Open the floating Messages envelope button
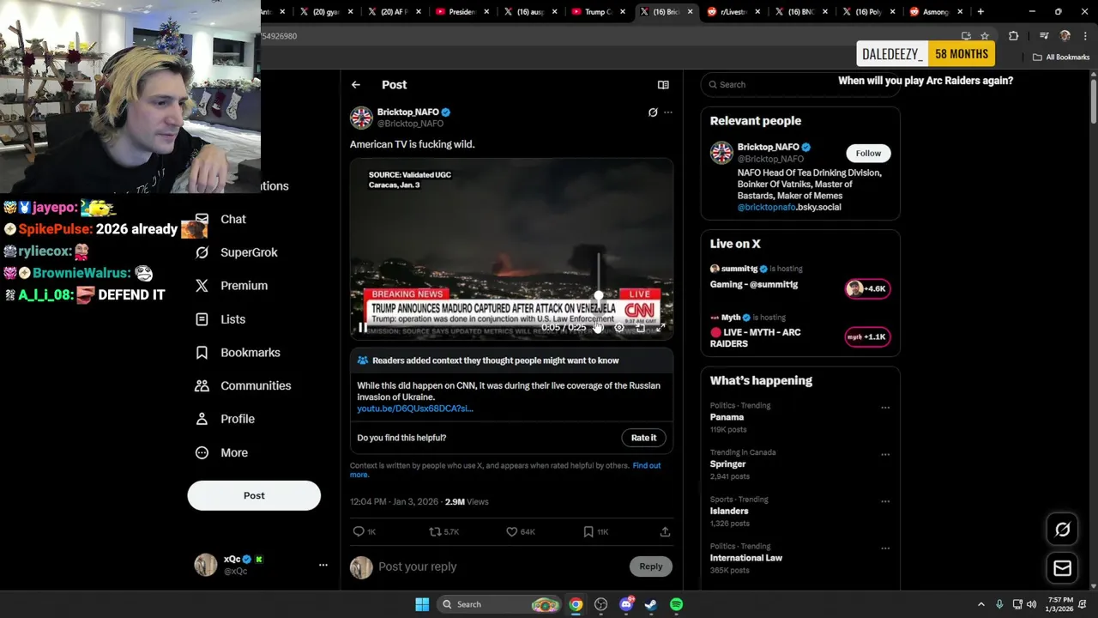Screen dimensions: 1098x618 point(1062,568)
